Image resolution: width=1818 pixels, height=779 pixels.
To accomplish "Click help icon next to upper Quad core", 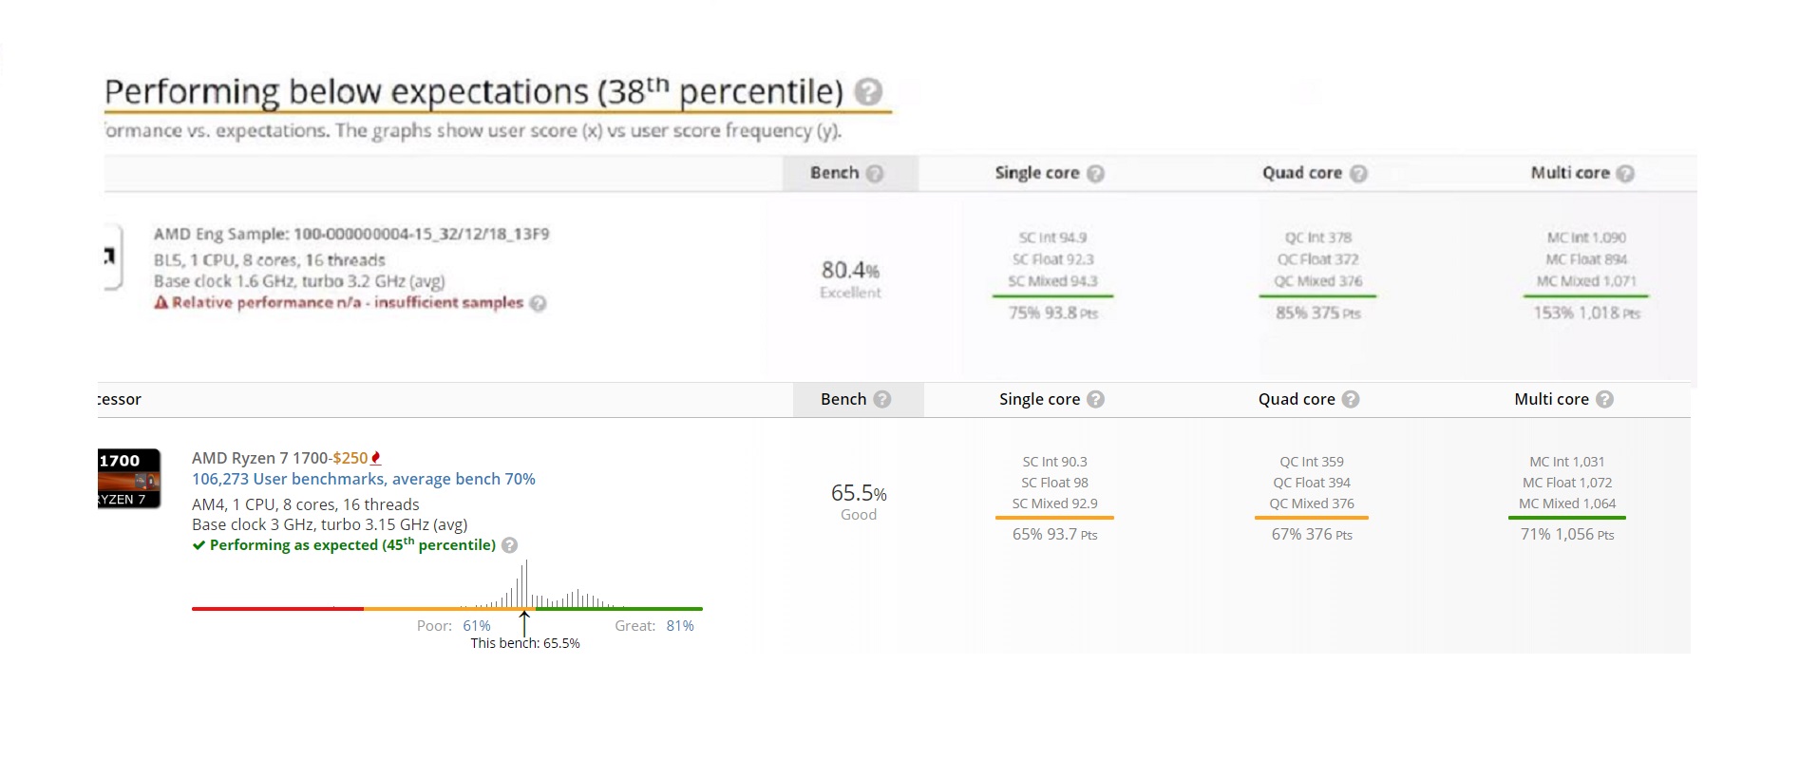I will pos(1358,174).
